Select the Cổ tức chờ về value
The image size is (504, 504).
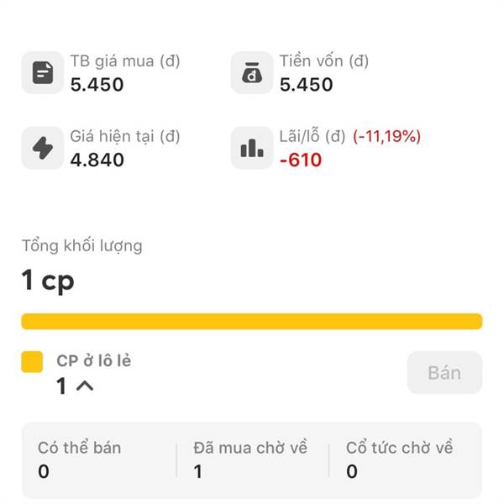coord(352,471)
